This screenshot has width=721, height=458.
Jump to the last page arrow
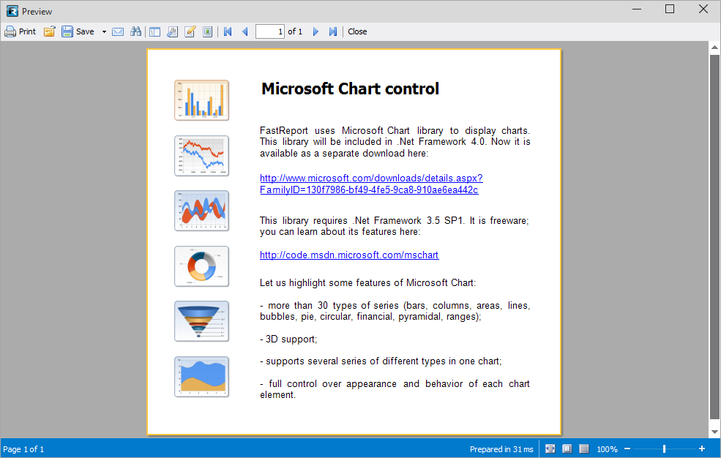pos(333,31)
